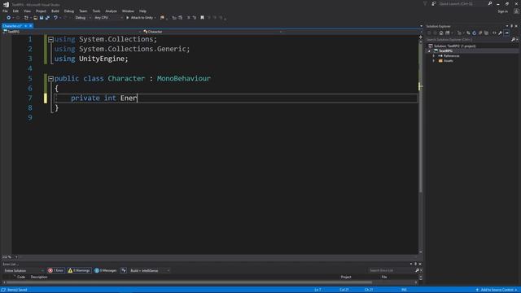Click the Refresh icon in Solution Explorer

point(474,33)
